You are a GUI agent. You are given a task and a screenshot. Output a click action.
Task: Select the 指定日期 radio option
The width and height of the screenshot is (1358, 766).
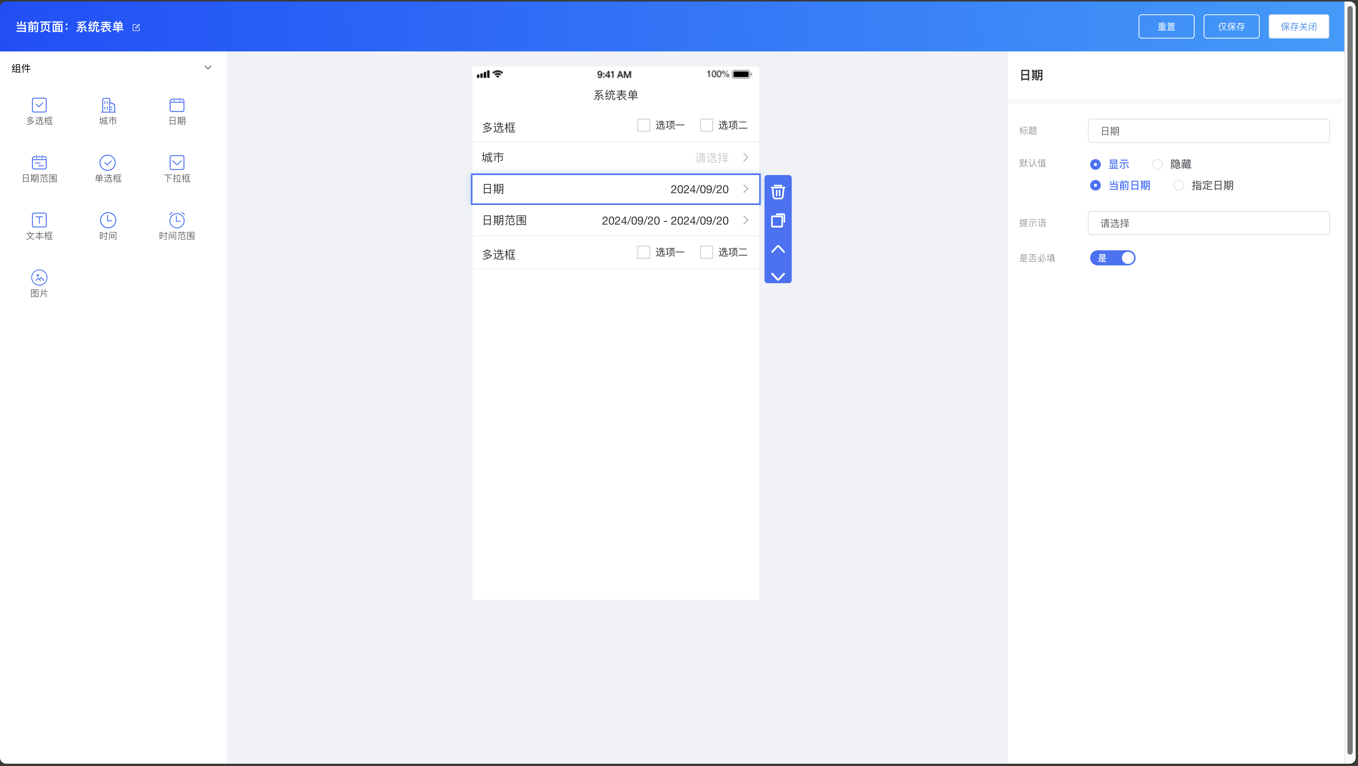click(x=1179, y=185)
